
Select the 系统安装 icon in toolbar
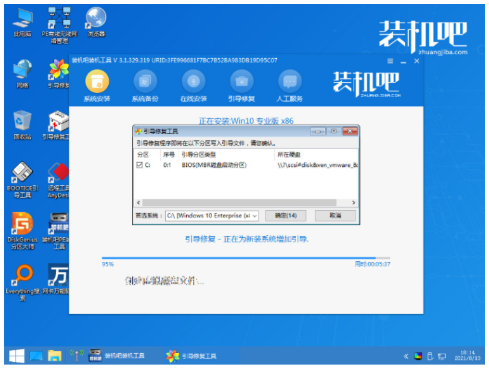tap(97, 86)
